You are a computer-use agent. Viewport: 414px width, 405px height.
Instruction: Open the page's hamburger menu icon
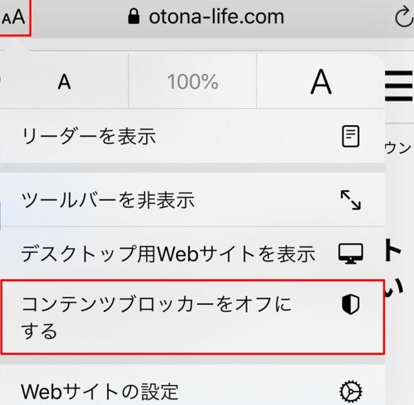pos(399,82)
